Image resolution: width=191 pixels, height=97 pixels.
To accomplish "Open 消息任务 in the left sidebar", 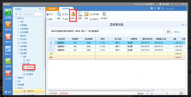I will point(8,38).
